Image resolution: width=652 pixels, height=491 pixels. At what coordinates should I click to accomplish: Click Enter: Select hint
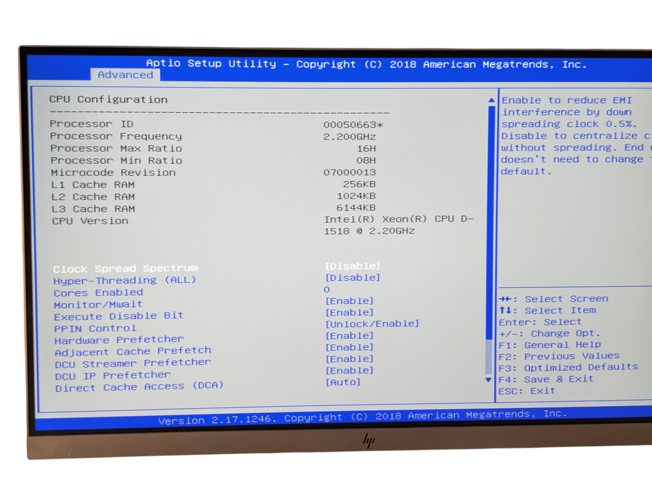point(540,322)
